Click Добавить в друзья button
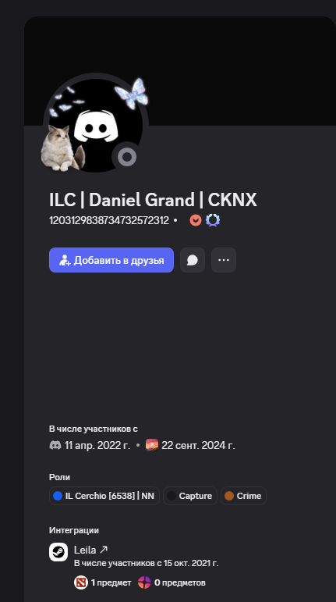Screen dimensions: 336x602 pyautogui.click(x=111, y=260)
